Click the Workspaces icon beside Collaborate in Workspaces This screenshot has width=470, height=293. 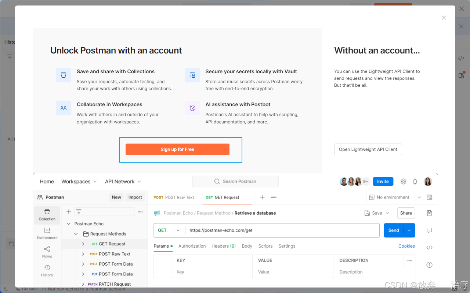coord(64,108)
